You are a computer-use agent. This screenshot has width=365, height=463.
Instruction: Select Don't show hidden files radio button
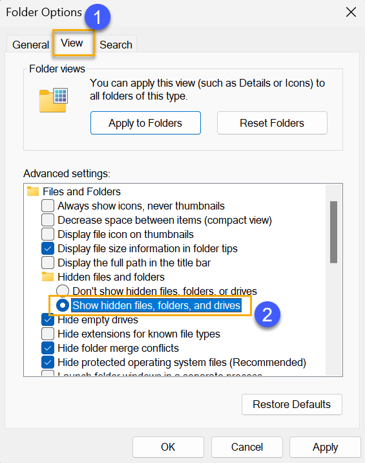click(x=63, y=291)
